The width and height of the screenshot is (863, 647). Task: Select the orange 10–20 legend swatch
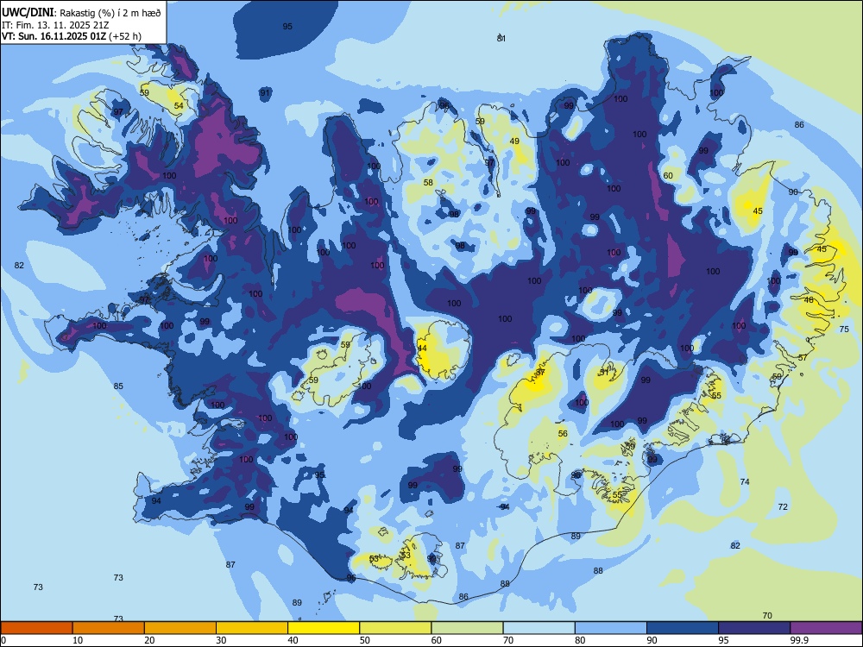click(x=109, y=628)
